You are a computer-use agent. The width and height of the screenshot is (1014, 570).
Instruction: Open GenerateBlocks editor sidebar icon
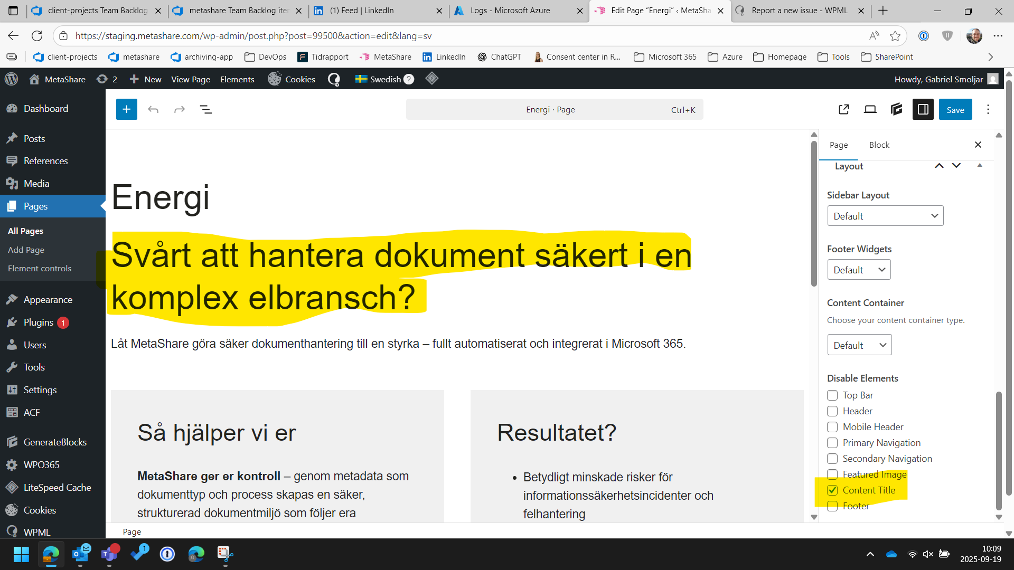(897, 109)
